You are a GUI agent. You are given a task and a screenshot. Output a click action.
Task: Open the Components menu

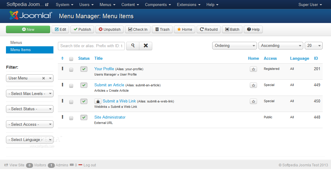click(x=158, y=5)
